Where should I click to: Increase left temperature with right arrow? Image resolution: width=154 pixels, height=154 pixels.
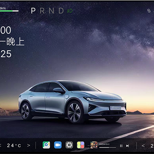tap(28, 146)
